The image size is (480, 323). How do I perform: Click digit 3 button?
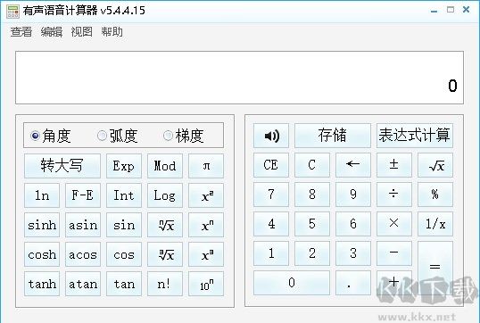pyautogui.click(x=353, y=253)
